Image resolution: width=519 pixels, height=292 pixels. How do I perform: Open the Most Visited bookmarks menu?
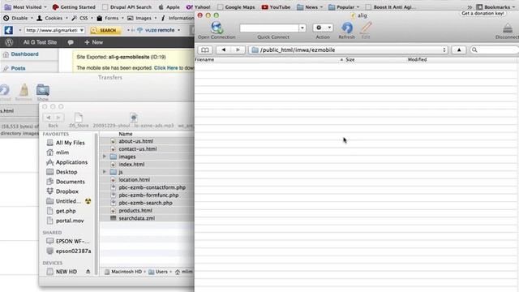click(x=25, y=7)
